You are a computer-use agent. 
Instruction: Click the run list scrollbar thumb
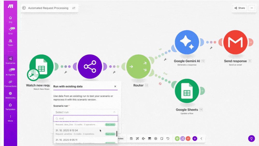click(x=117, y=134)
